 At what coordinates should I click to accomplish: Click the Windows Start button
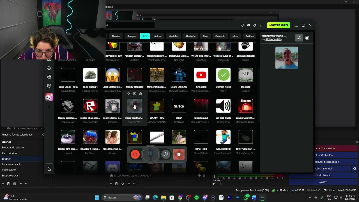(x=97, y=198)
